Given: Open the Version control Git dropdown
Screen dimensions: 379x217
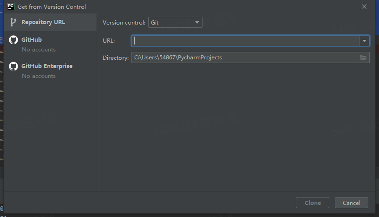Looking at the screenshot, I should (x=175, y=22).
